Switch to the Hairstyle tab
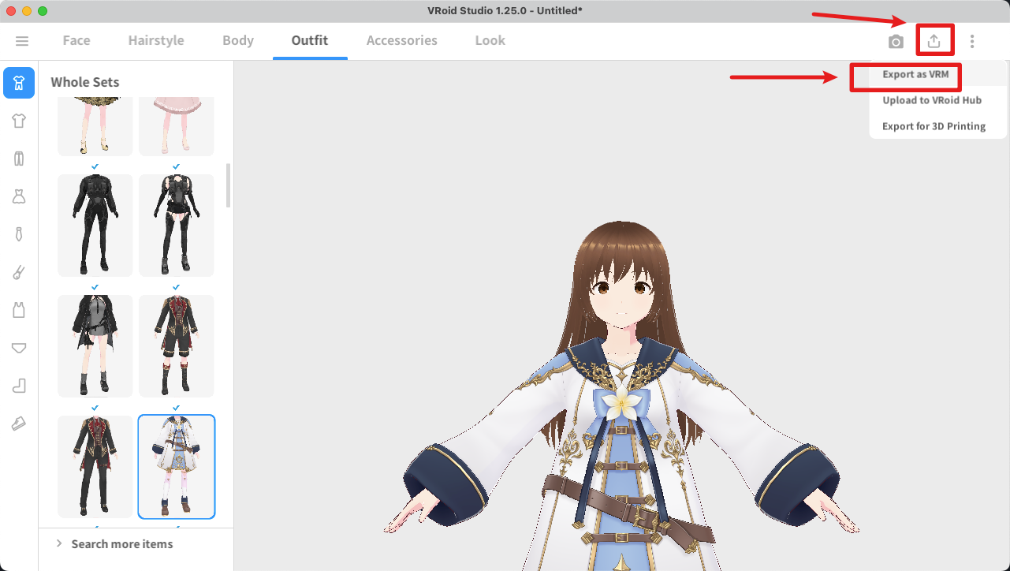Image resolution: width=1010 pixels, height=571 pixels. pos(156,41)
